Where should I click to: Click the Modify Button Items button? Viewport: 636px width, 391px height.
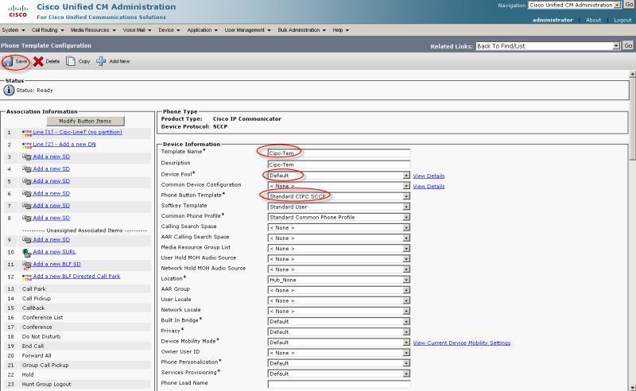(85, 121)
